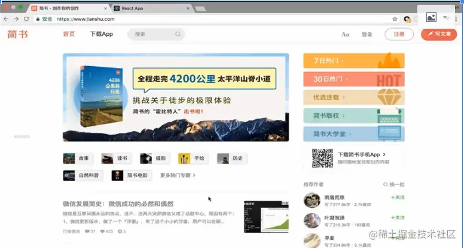Click the image extension icon in toolbar
Screen dimensions: 464x248
pyautogui.click(x=431, y=17)
